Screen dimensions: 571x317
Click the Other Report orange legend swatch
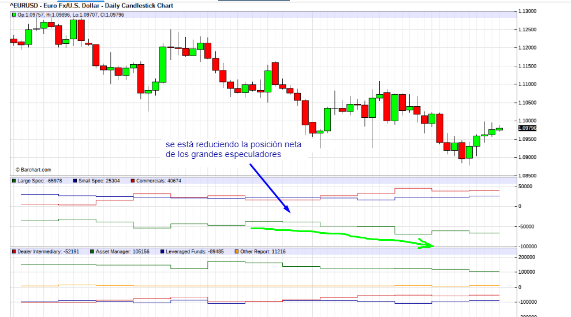point(237,251)
